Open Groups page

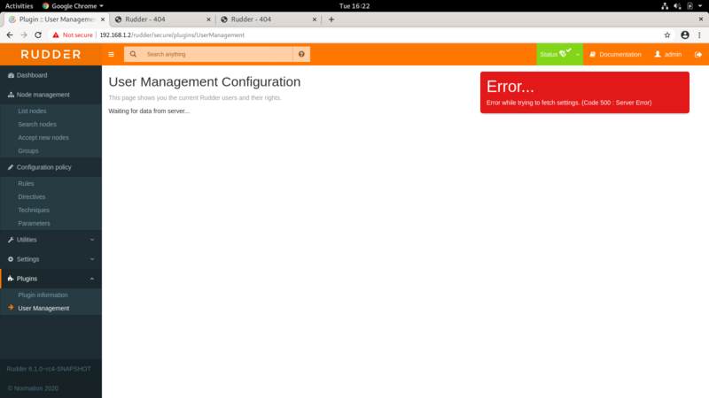click(x=28, y=150)
